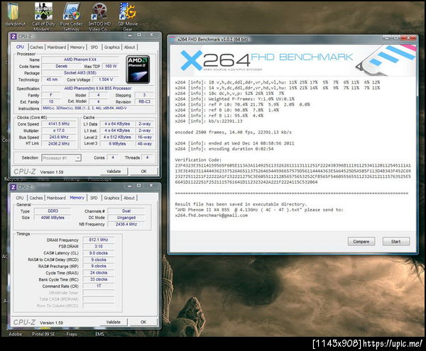Screen dimensions: 426x351
Task: Switch to Graphics tab in top CPU-Z window
Action: 111,48
